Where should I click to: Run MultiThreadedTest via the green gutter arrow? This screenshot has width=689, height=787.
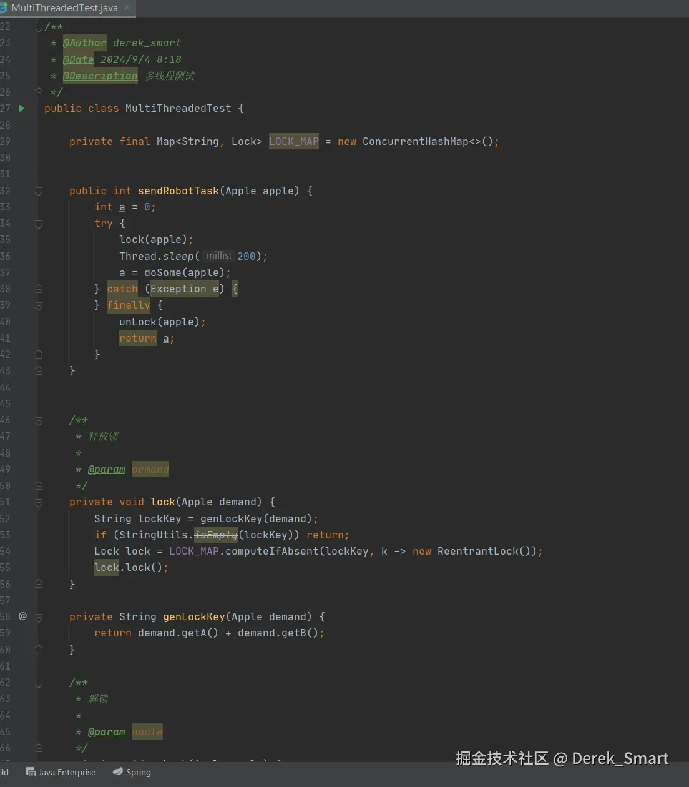[22, 108]
